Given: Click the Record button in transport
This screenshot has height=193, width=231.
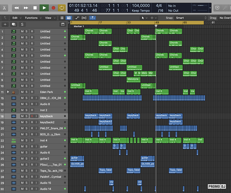Looking at the screenshot, I should 53,8.
